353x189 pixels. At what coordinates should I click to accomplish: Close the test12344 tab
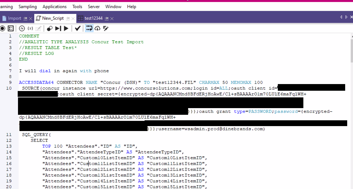point(112,19)
